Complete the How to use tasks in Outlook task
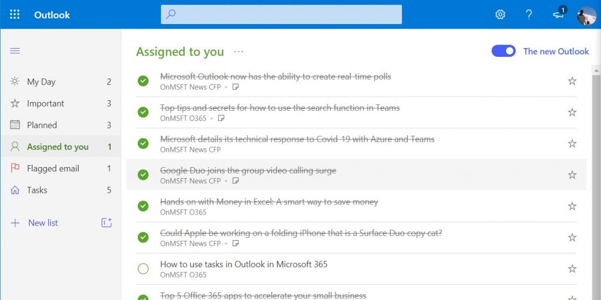 pyautogui.click(x=143, y=269)
